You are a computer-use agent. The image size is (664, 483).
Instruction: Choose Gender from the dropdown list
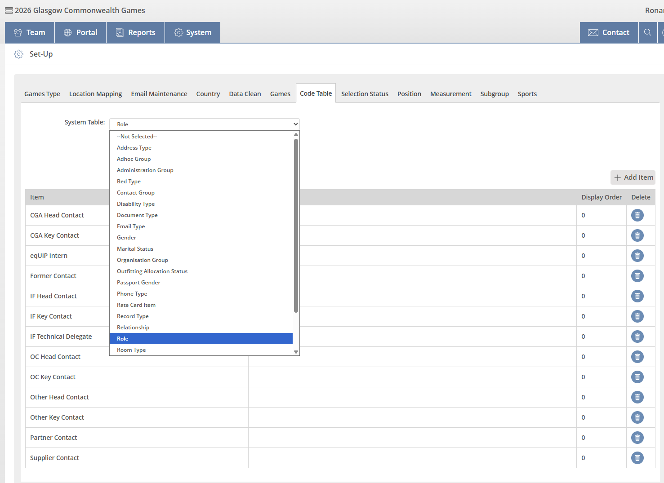pos(127,238)
